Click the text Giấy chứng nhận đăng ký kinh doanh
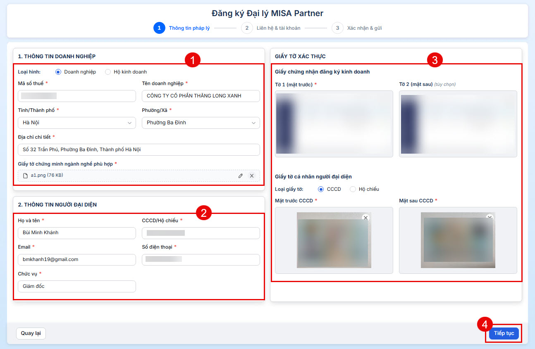Screen dimensions: 535x349 (322, 72)
